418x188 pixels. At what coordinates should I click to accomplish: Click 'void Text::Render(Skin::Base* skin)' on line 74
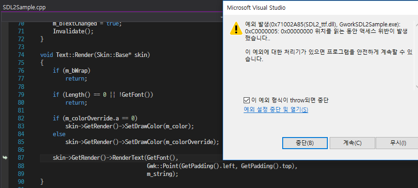[95, 55]
